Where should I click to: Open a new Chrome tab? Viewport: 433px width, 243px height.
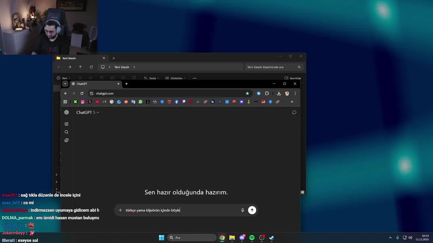pyautogui.click(x=127, y=84)
